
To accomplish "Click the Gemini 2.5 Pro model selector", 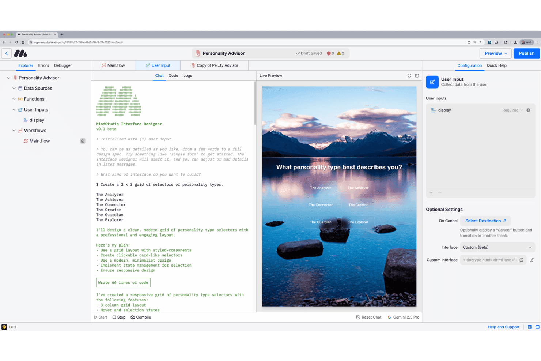I will pyautogui.click(x=404, y=317).
